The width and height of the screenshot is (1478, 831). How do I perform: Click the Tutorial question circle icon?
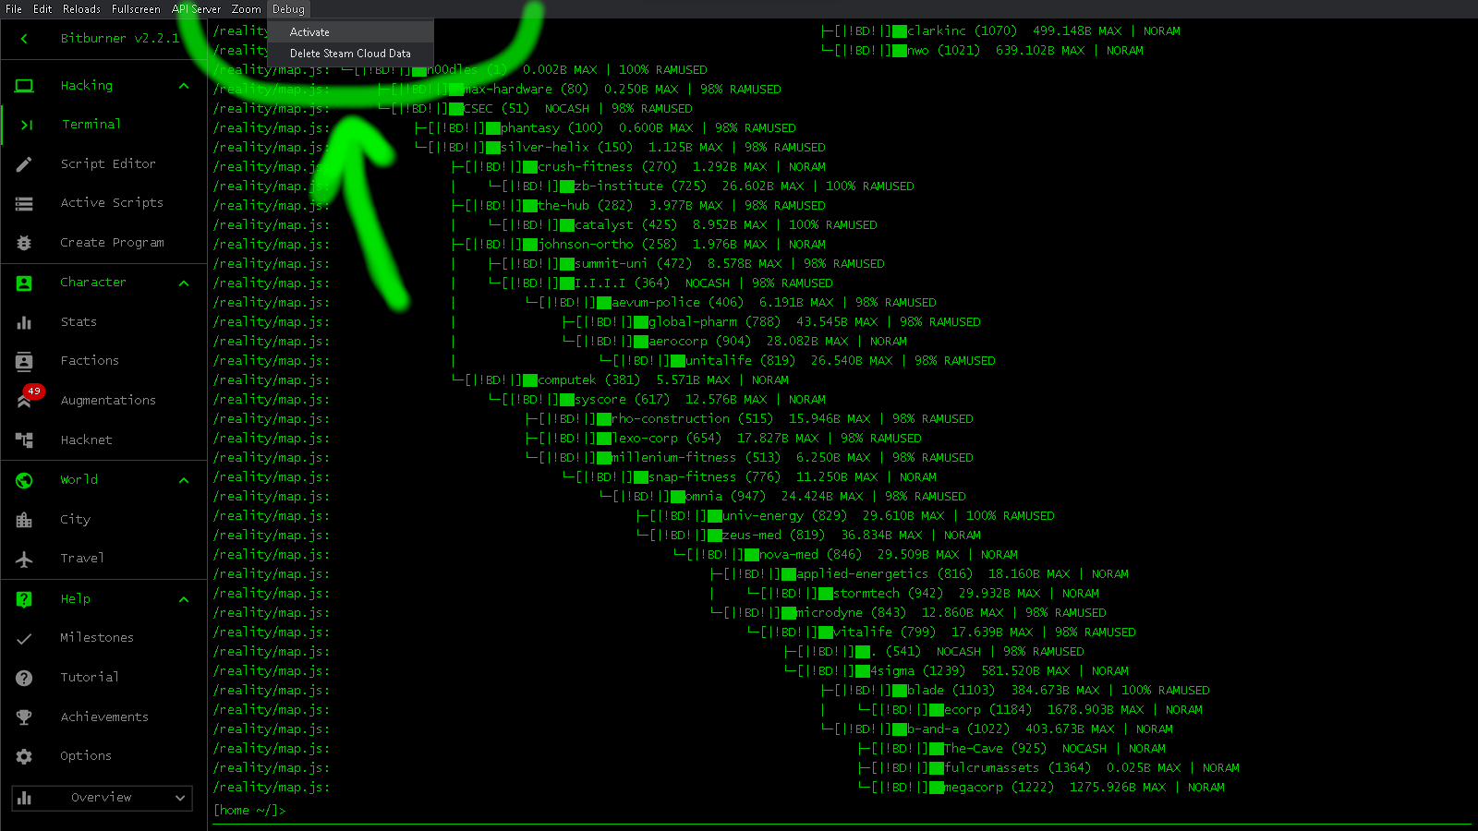click(24, 678)
